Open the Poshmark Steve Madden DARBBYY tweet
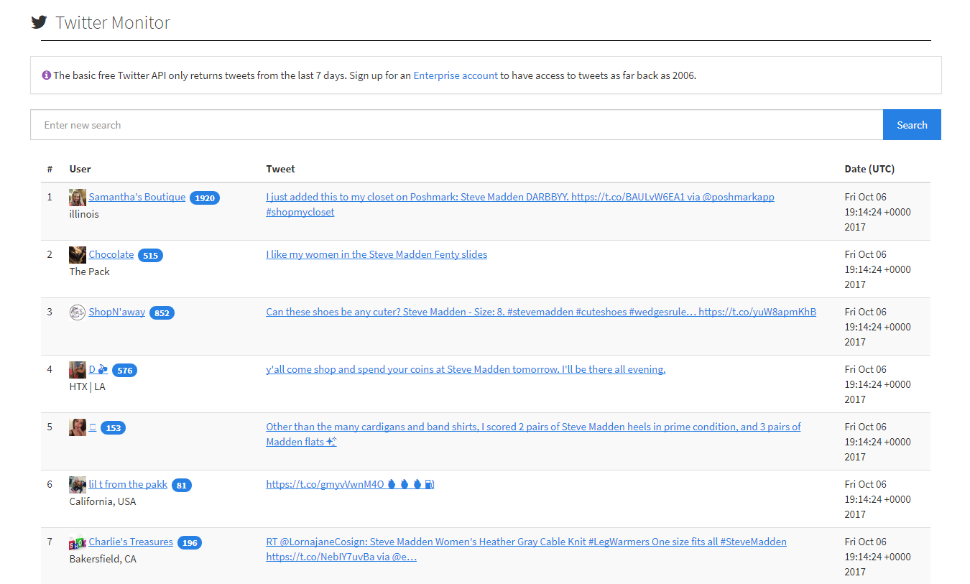Screen dimensions: 970x584 click(x=519, y=197)
